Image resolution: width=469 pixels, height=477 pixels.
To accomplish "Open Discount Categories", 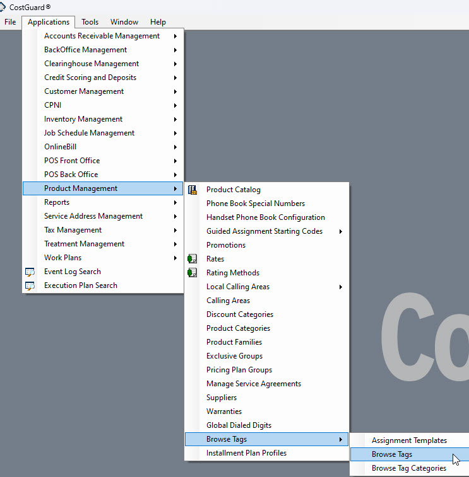I will pos(266,314).
